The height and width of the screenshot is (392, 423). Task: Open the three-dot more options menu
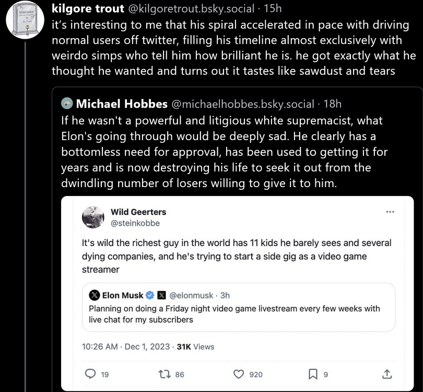tap(390, 212)
